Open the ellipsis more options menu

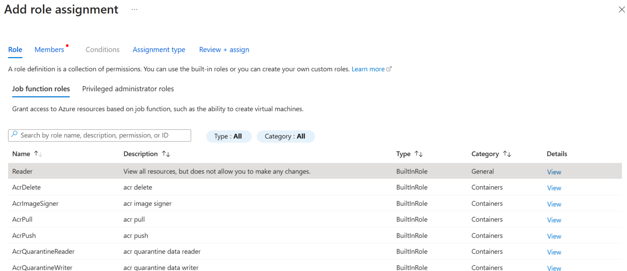click(x=134, y=9)
